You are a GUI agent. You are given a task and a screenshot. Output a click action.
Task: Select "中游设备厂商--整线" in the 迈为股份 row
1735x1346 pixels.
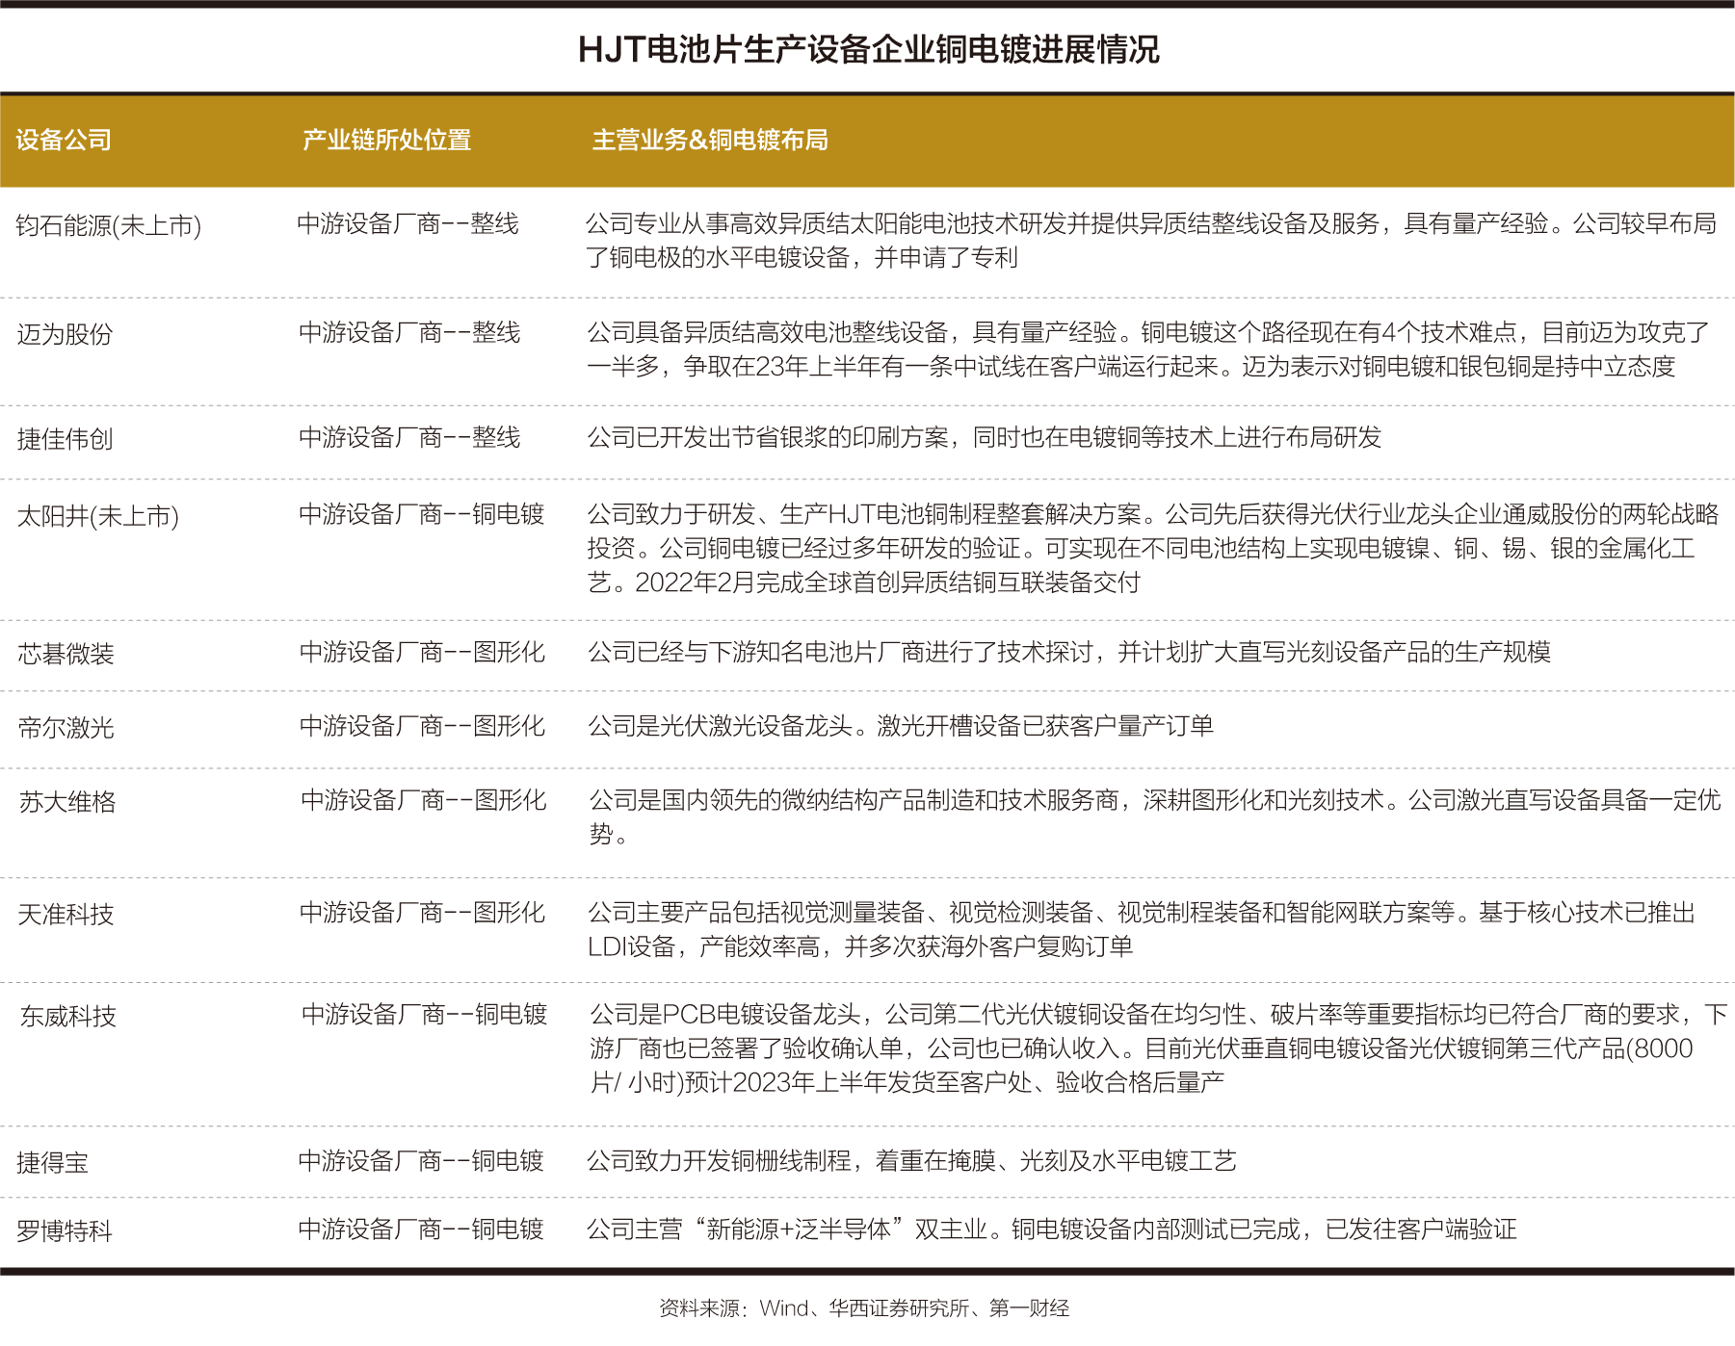[409, 333]
